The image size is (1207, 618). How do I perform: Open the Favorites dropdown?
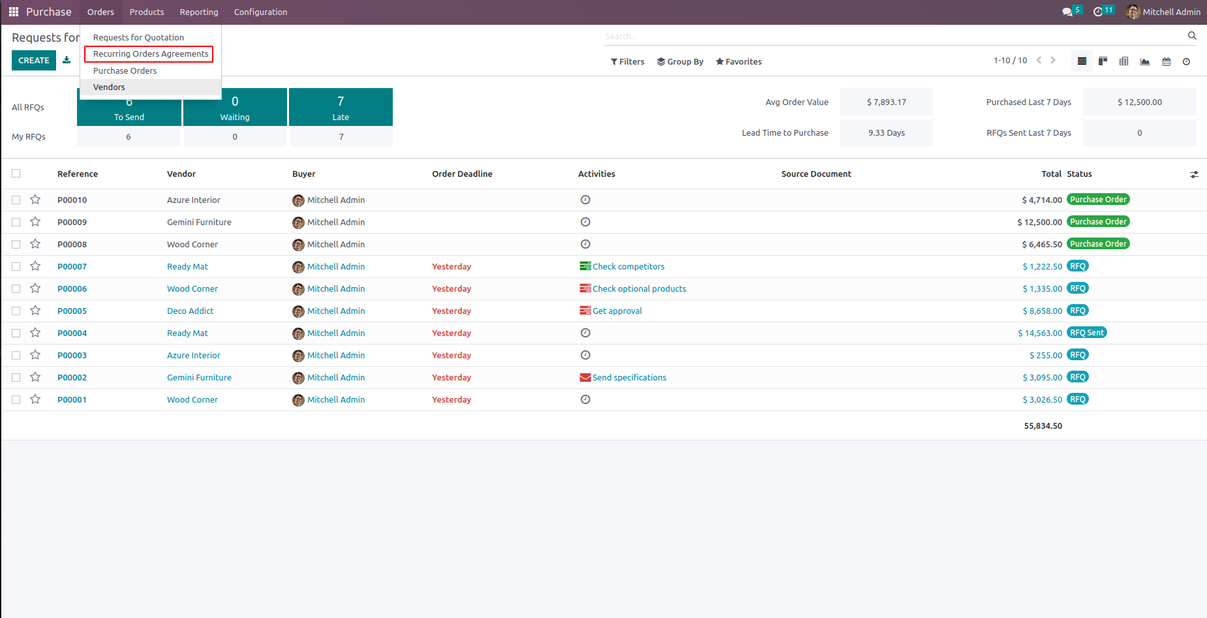[739, 61]
